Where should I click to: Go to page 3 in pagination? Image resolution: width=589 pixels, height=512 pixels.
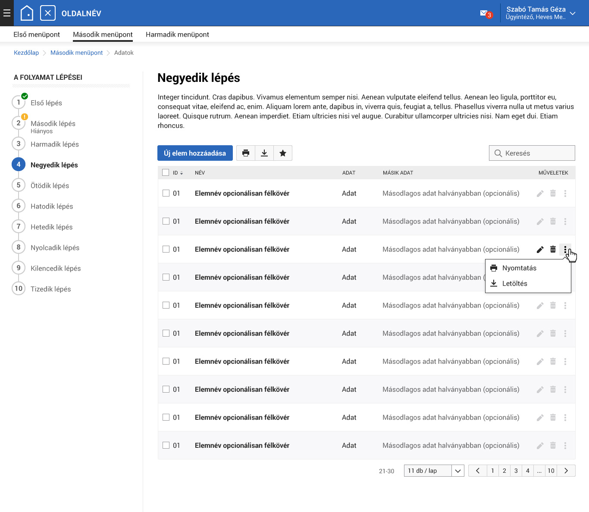pos(516,471)
